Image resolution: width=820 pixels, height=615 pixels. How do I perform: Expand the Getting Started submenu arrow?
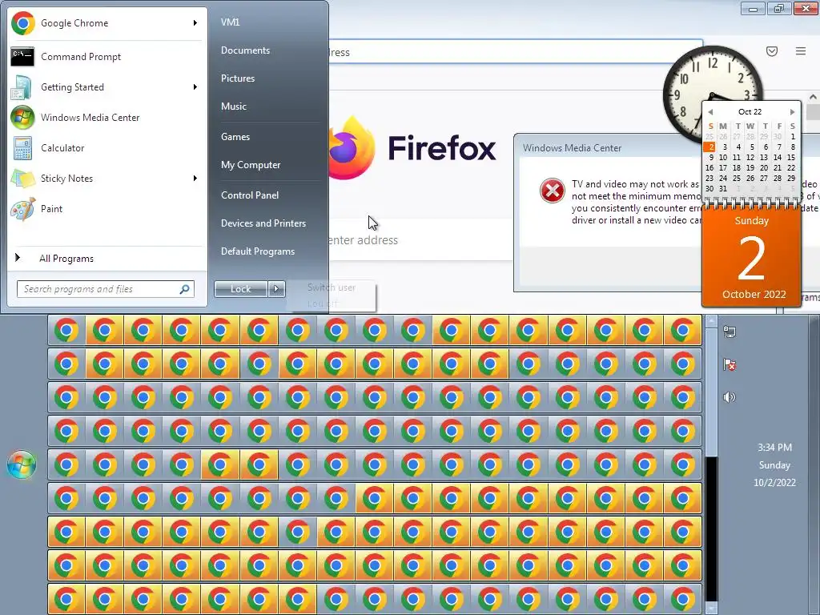click(195, 86)
